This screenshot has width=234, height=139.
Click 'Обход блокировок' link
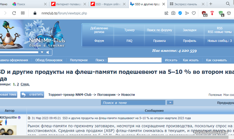[x=49, y=60]
